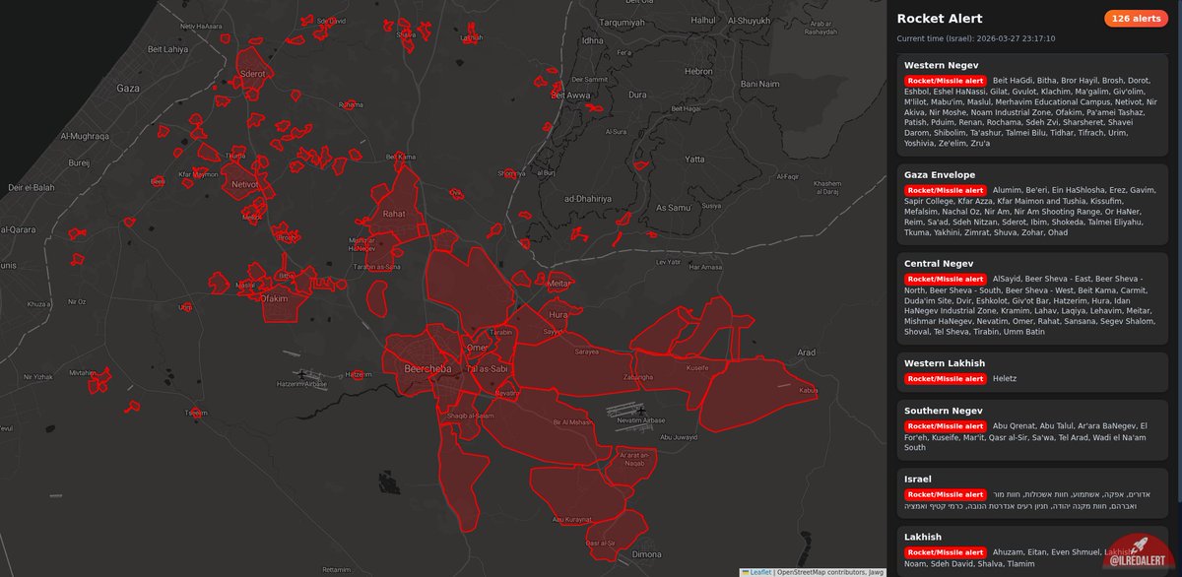Click the Beersheba label on the map
Viewport: 1182px width, 577px height.
[x=427, y=368]
